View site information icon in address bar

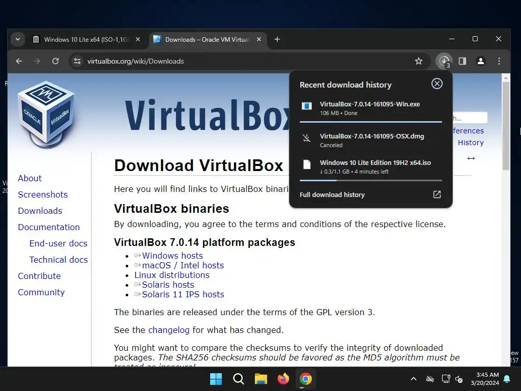[77, 61]
